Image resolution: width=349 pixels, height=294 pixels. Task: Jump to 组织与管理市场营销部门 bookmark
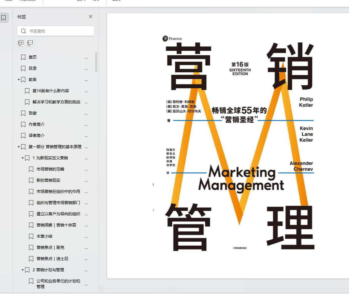click(58, 202)
